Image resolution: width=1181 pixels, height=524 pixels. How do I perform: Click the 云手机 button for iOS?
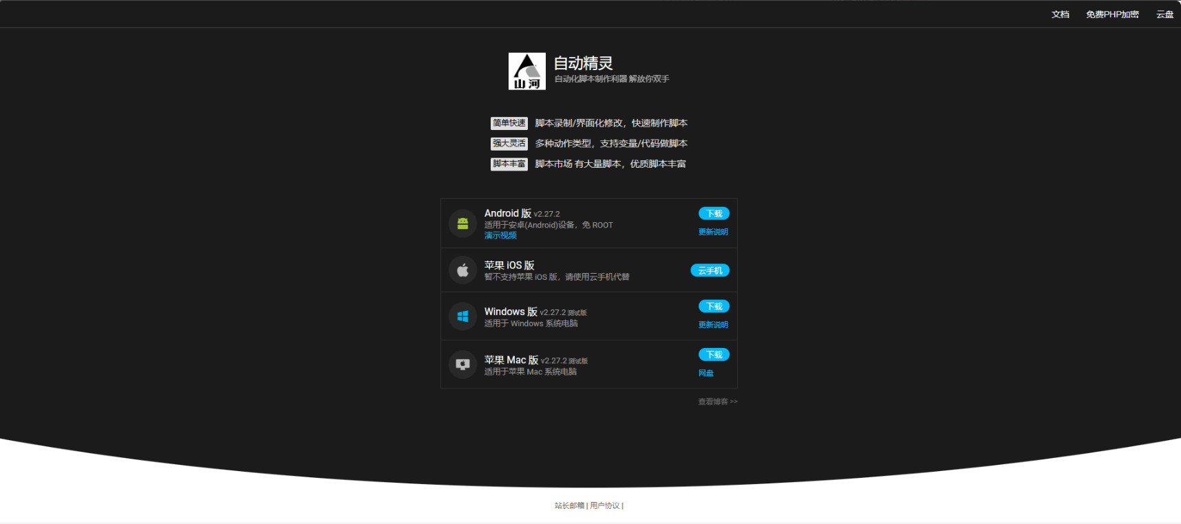pos(710,271)
